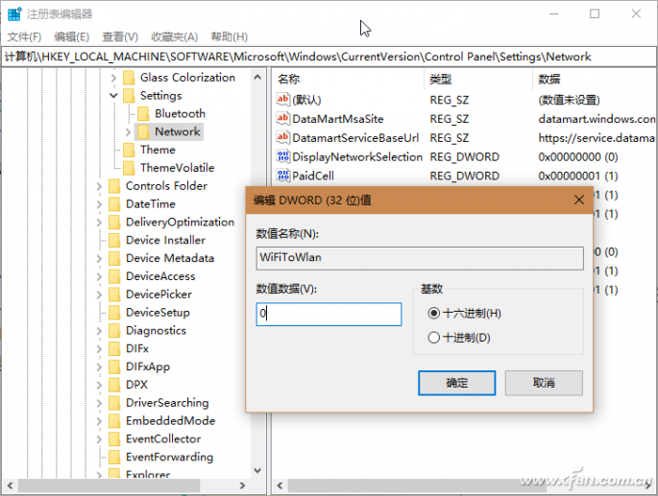
Task: Open the 查看(V) menu
Action: 120,36
